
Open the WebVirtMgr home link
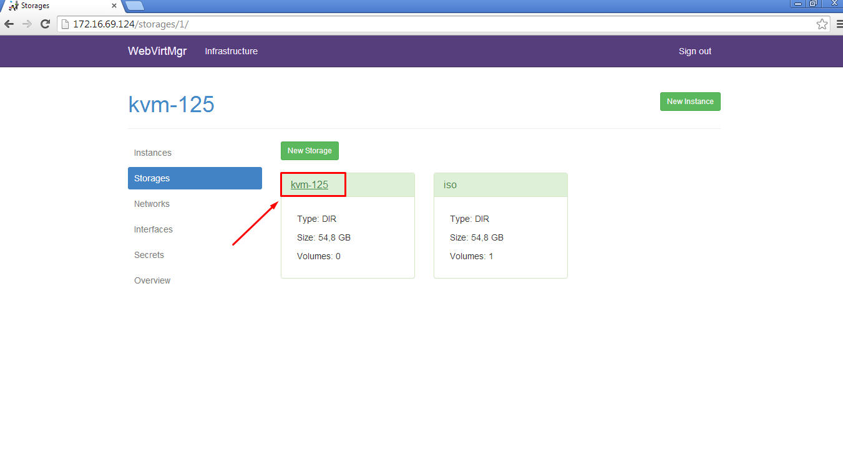tap(157, 51)
